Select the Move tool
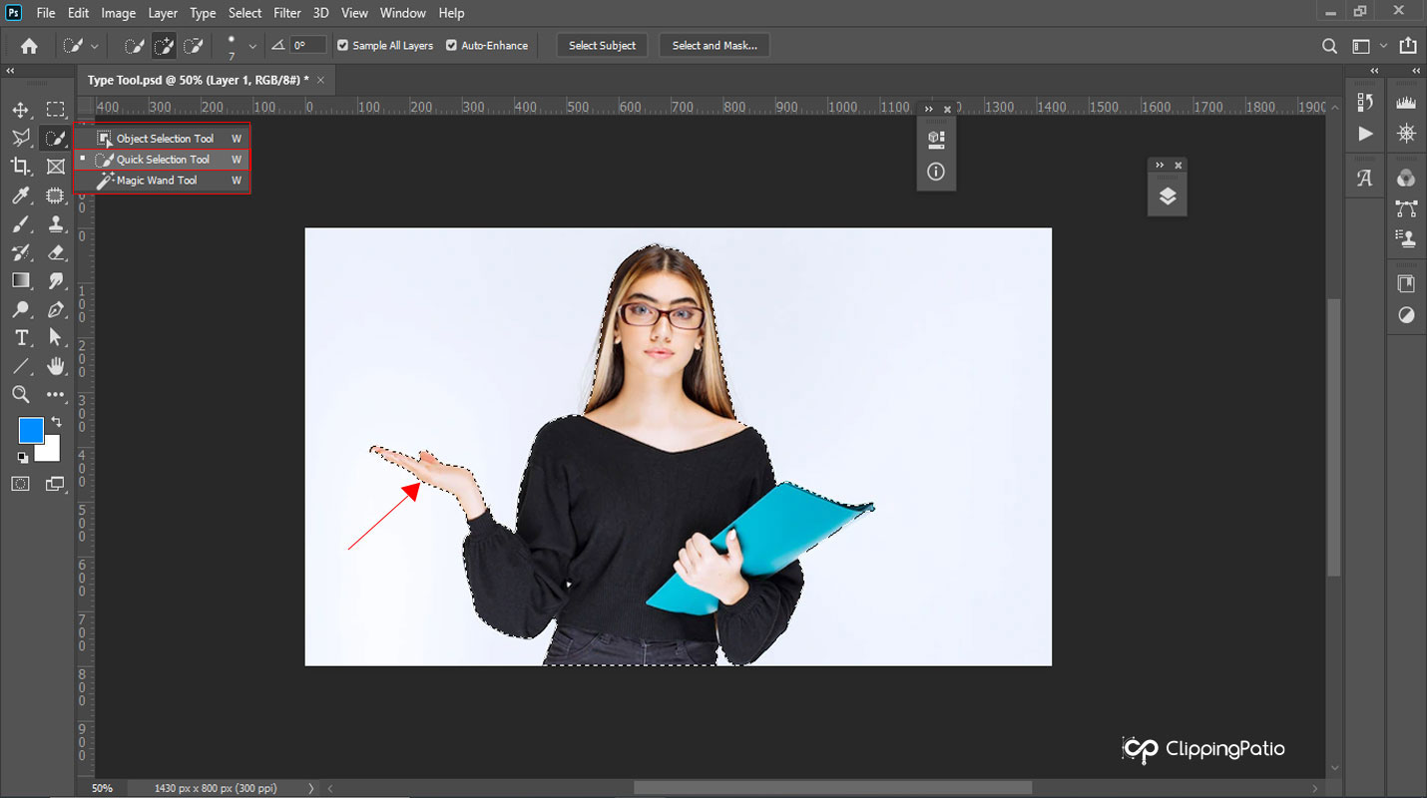This screenshot has height=798, width=1427. (x=21, y=110)
